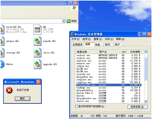Click 确定 in the error dialog

(22, 98)
